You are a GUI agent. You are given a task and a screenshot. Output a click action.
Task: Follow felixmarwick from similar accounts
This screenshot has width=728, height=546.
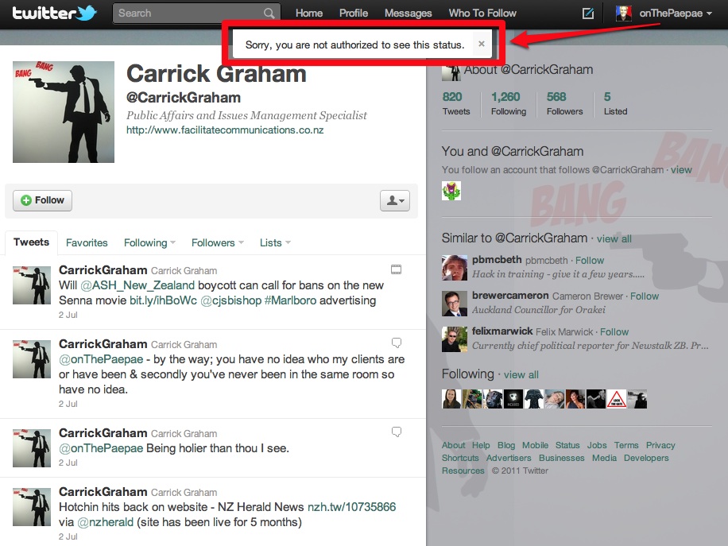pos(614,331)
